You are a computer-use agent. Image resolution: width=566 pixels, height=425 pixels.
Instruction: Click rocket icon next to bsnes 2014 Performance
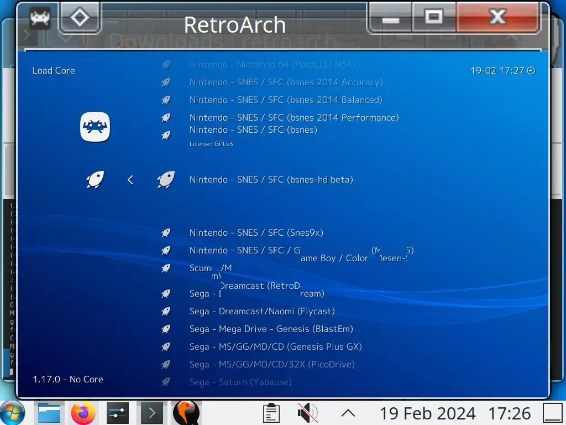(166, 118)
